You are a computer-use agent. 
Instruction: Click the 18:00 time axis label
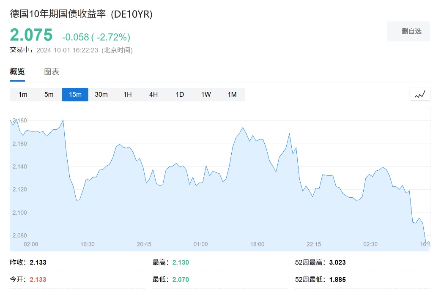[257, 244]
